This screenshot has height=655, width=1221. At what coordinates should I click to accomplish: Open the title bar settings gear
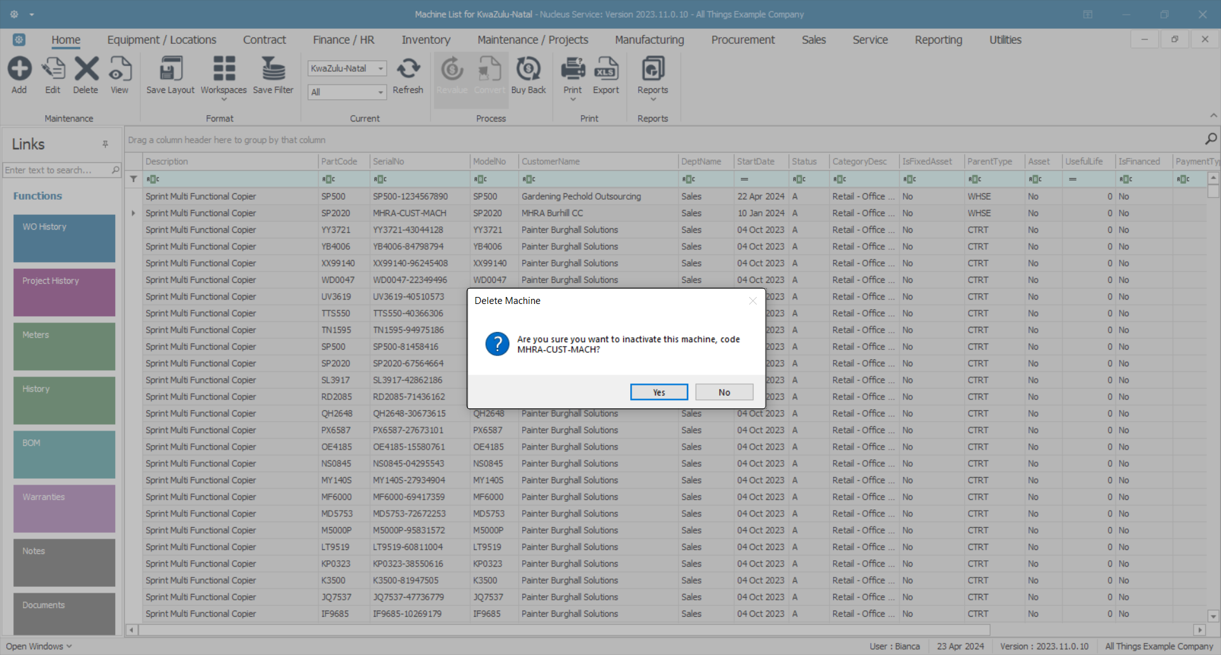pyautogui.click(x=14, y=14)
